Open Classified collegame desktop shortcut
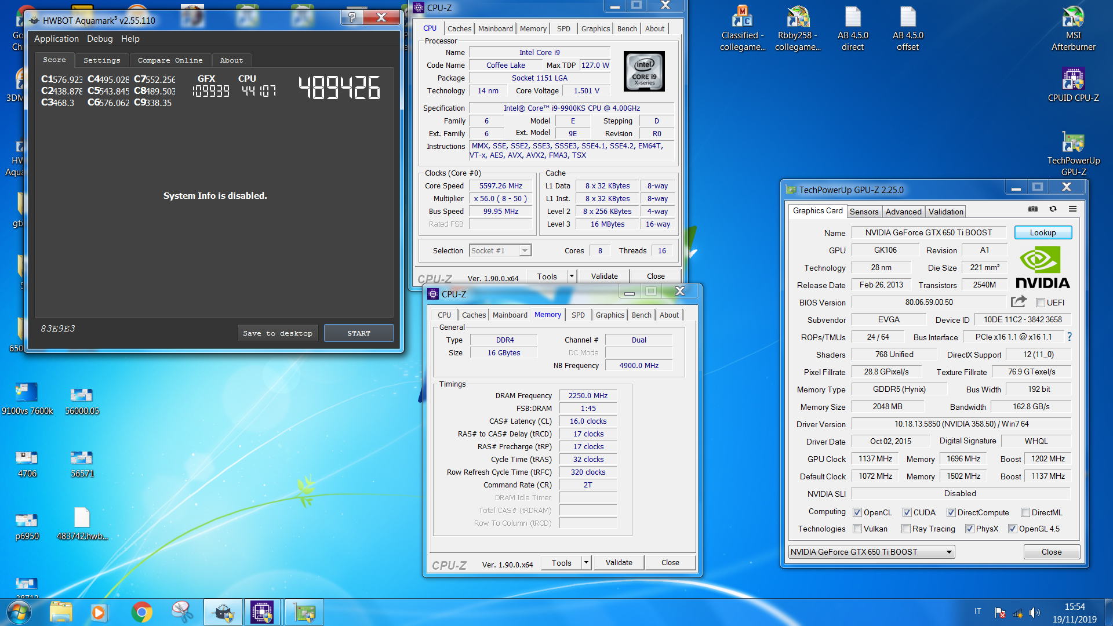Image resolution: width=1113 pixels, height=626 pixels. coord(743,28)
